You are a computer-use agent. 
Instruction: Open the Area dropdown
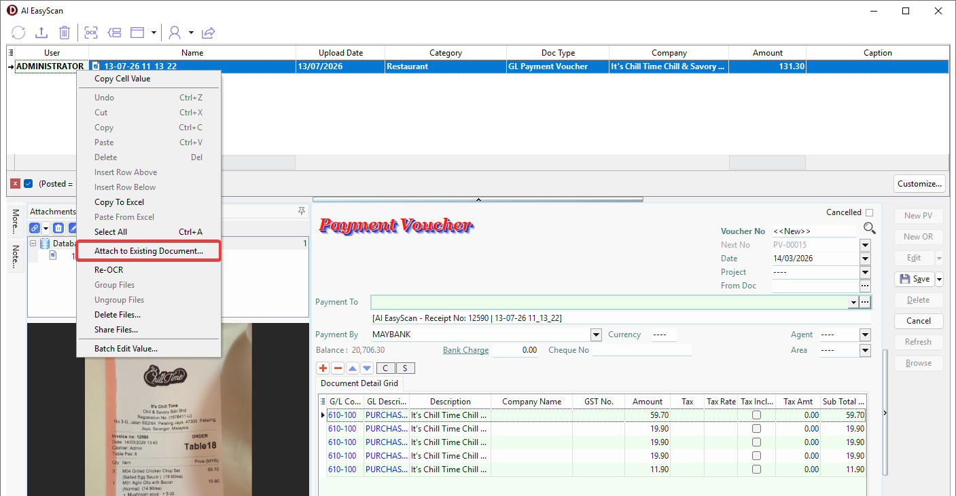pyautogui.click(x=865, y=350)
